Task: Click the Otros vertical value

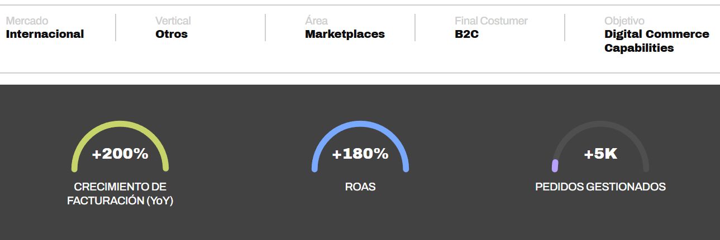Action: pyautogui.click(x=171, y=34)
